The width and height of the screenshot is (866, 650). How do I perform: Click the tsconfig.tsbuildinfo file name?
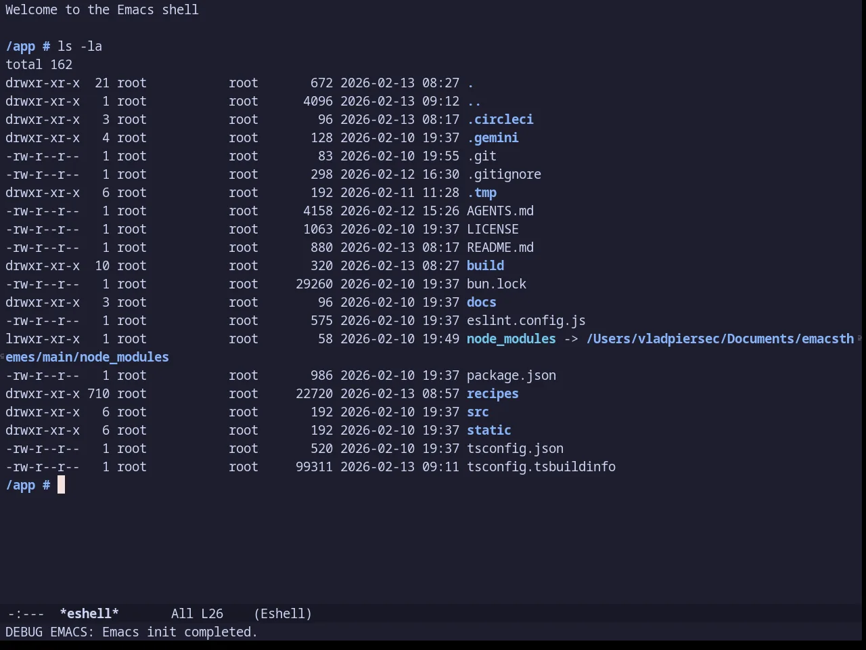(541, 467)
